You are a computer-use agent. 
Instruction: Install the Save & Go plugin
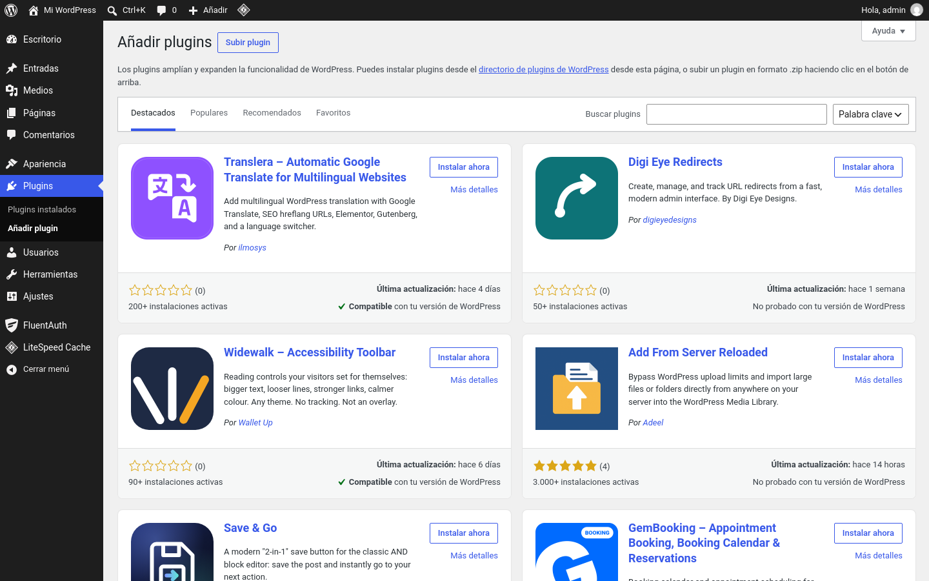click(464, 533)
